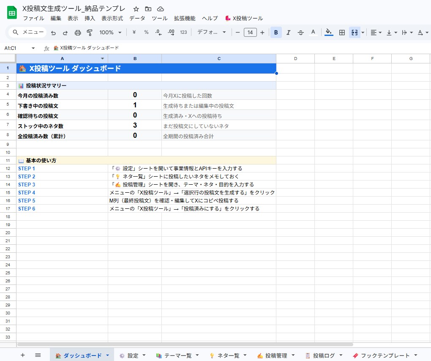
Task: Click the undo arrow
Action: click(53, 33)
